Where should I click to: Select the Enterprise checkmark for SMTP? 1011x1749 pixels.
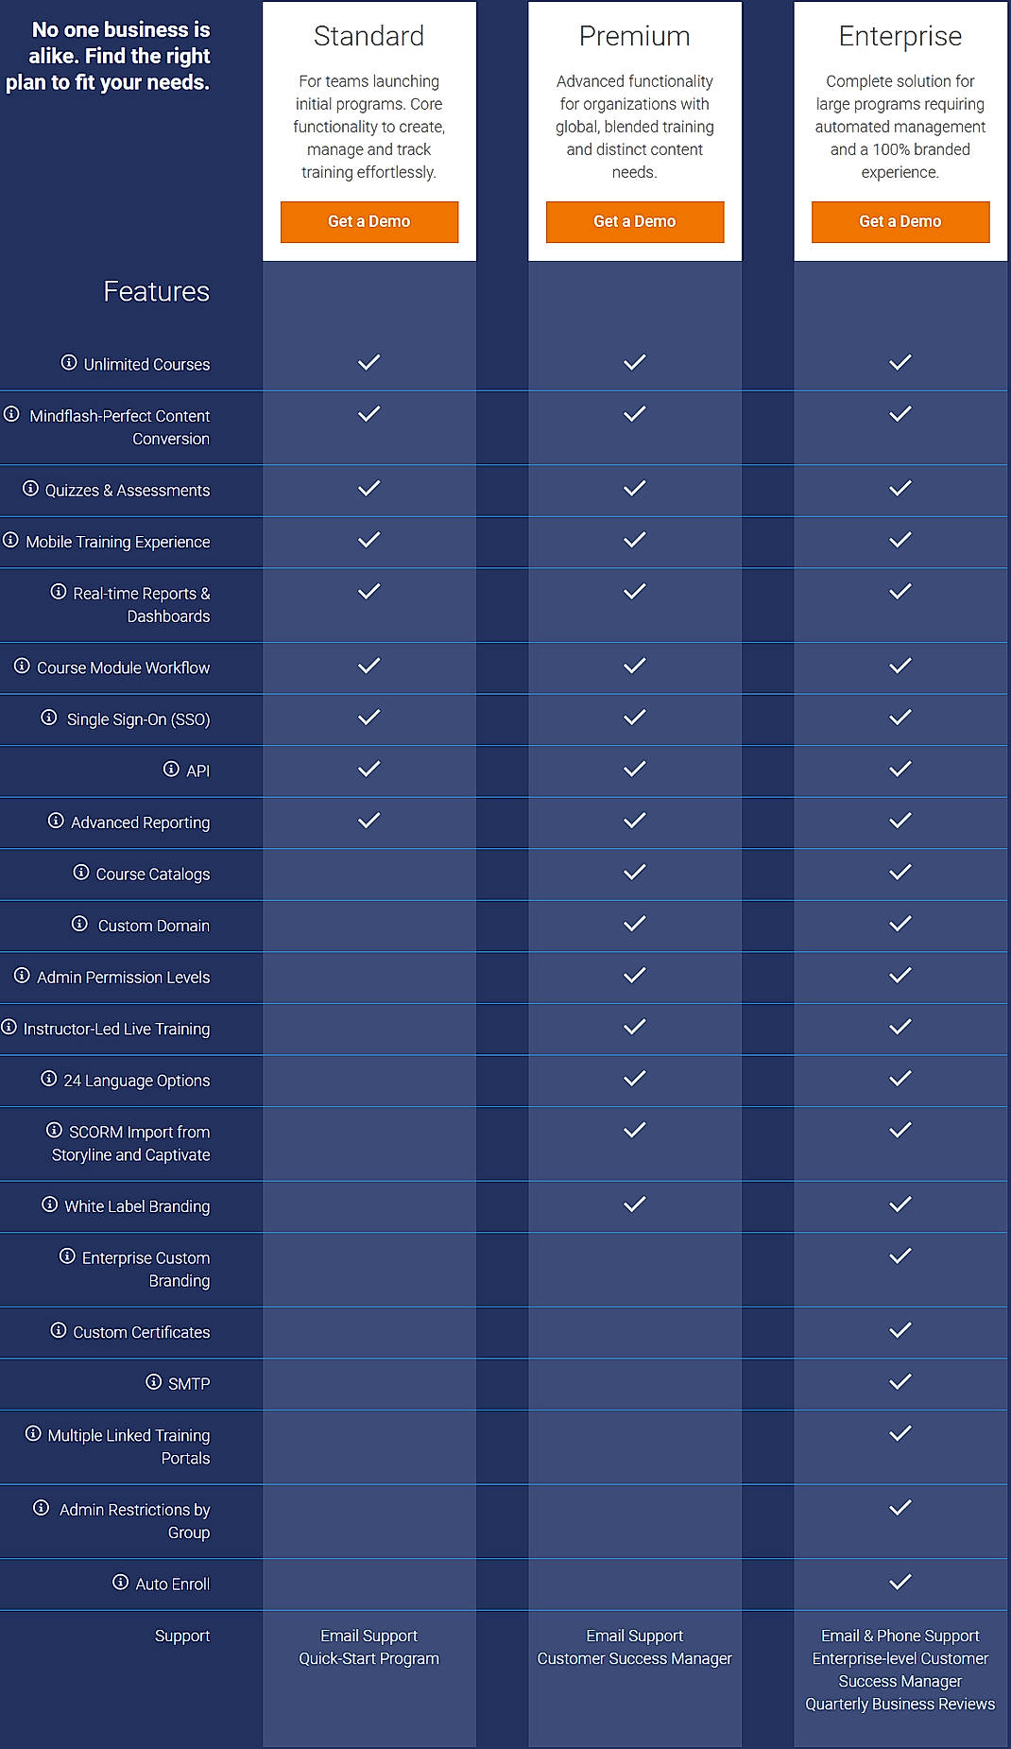point(899,1382)
